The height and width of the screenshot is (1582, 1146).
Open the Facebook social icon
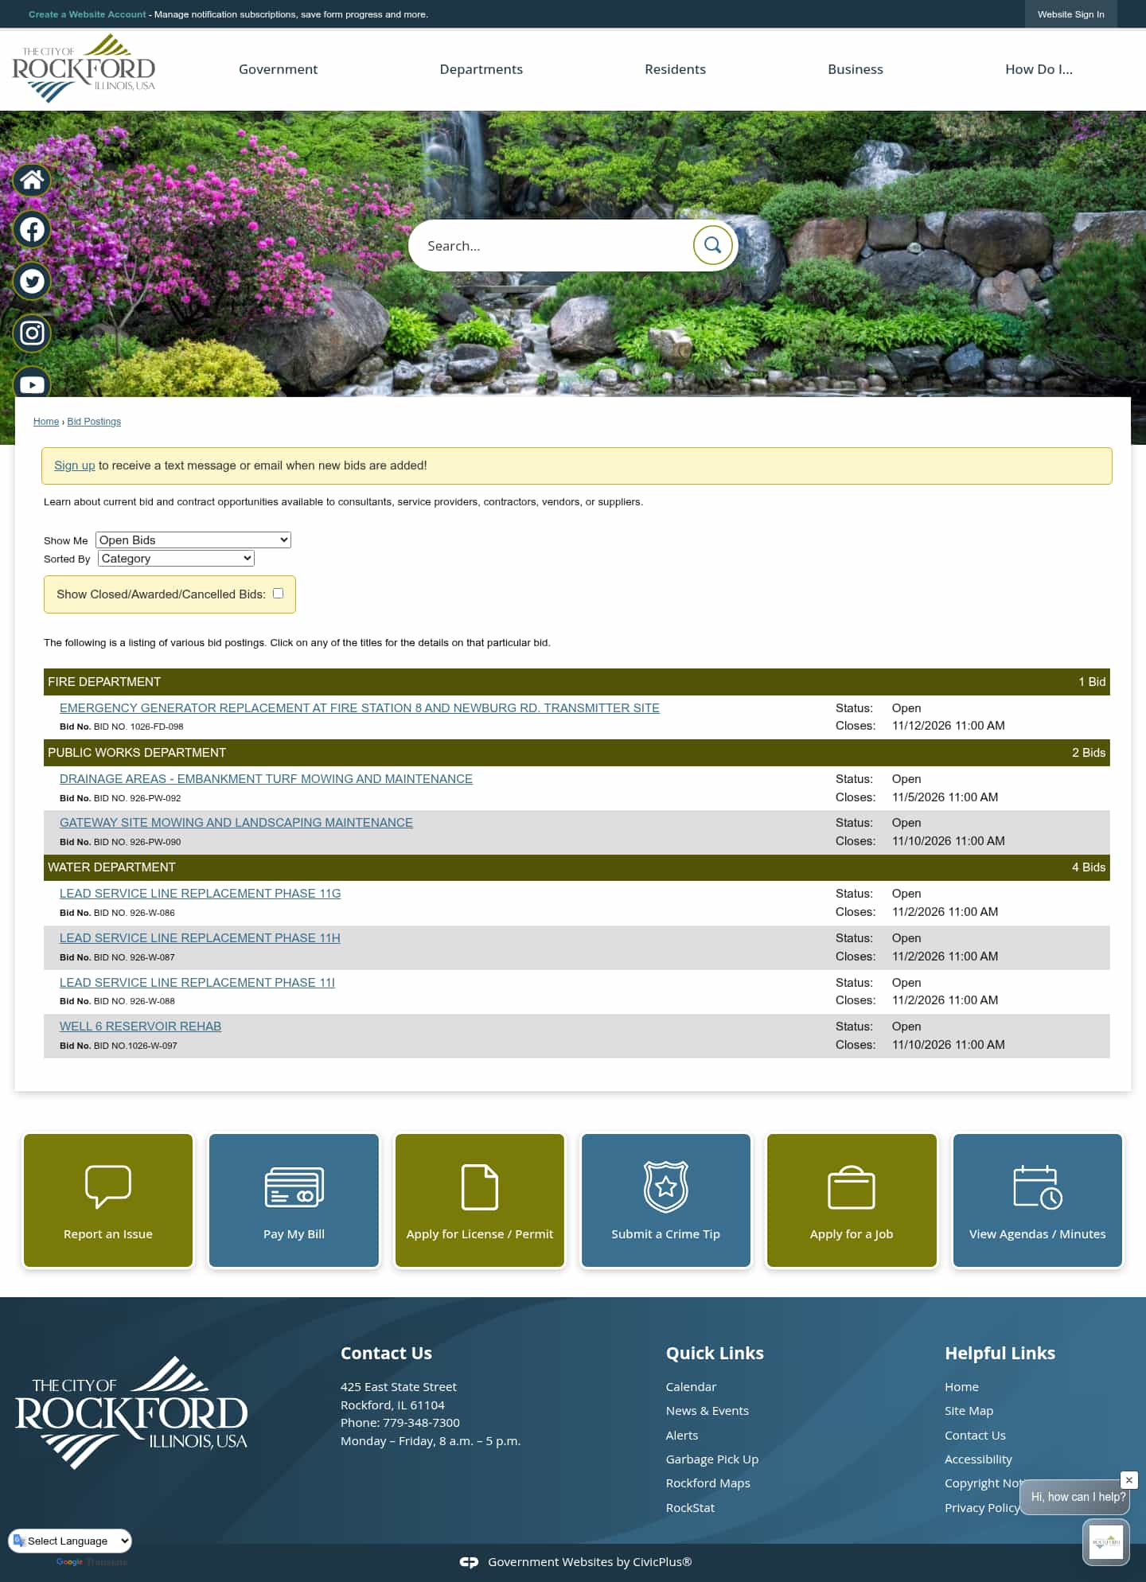(x=32, y=230)
